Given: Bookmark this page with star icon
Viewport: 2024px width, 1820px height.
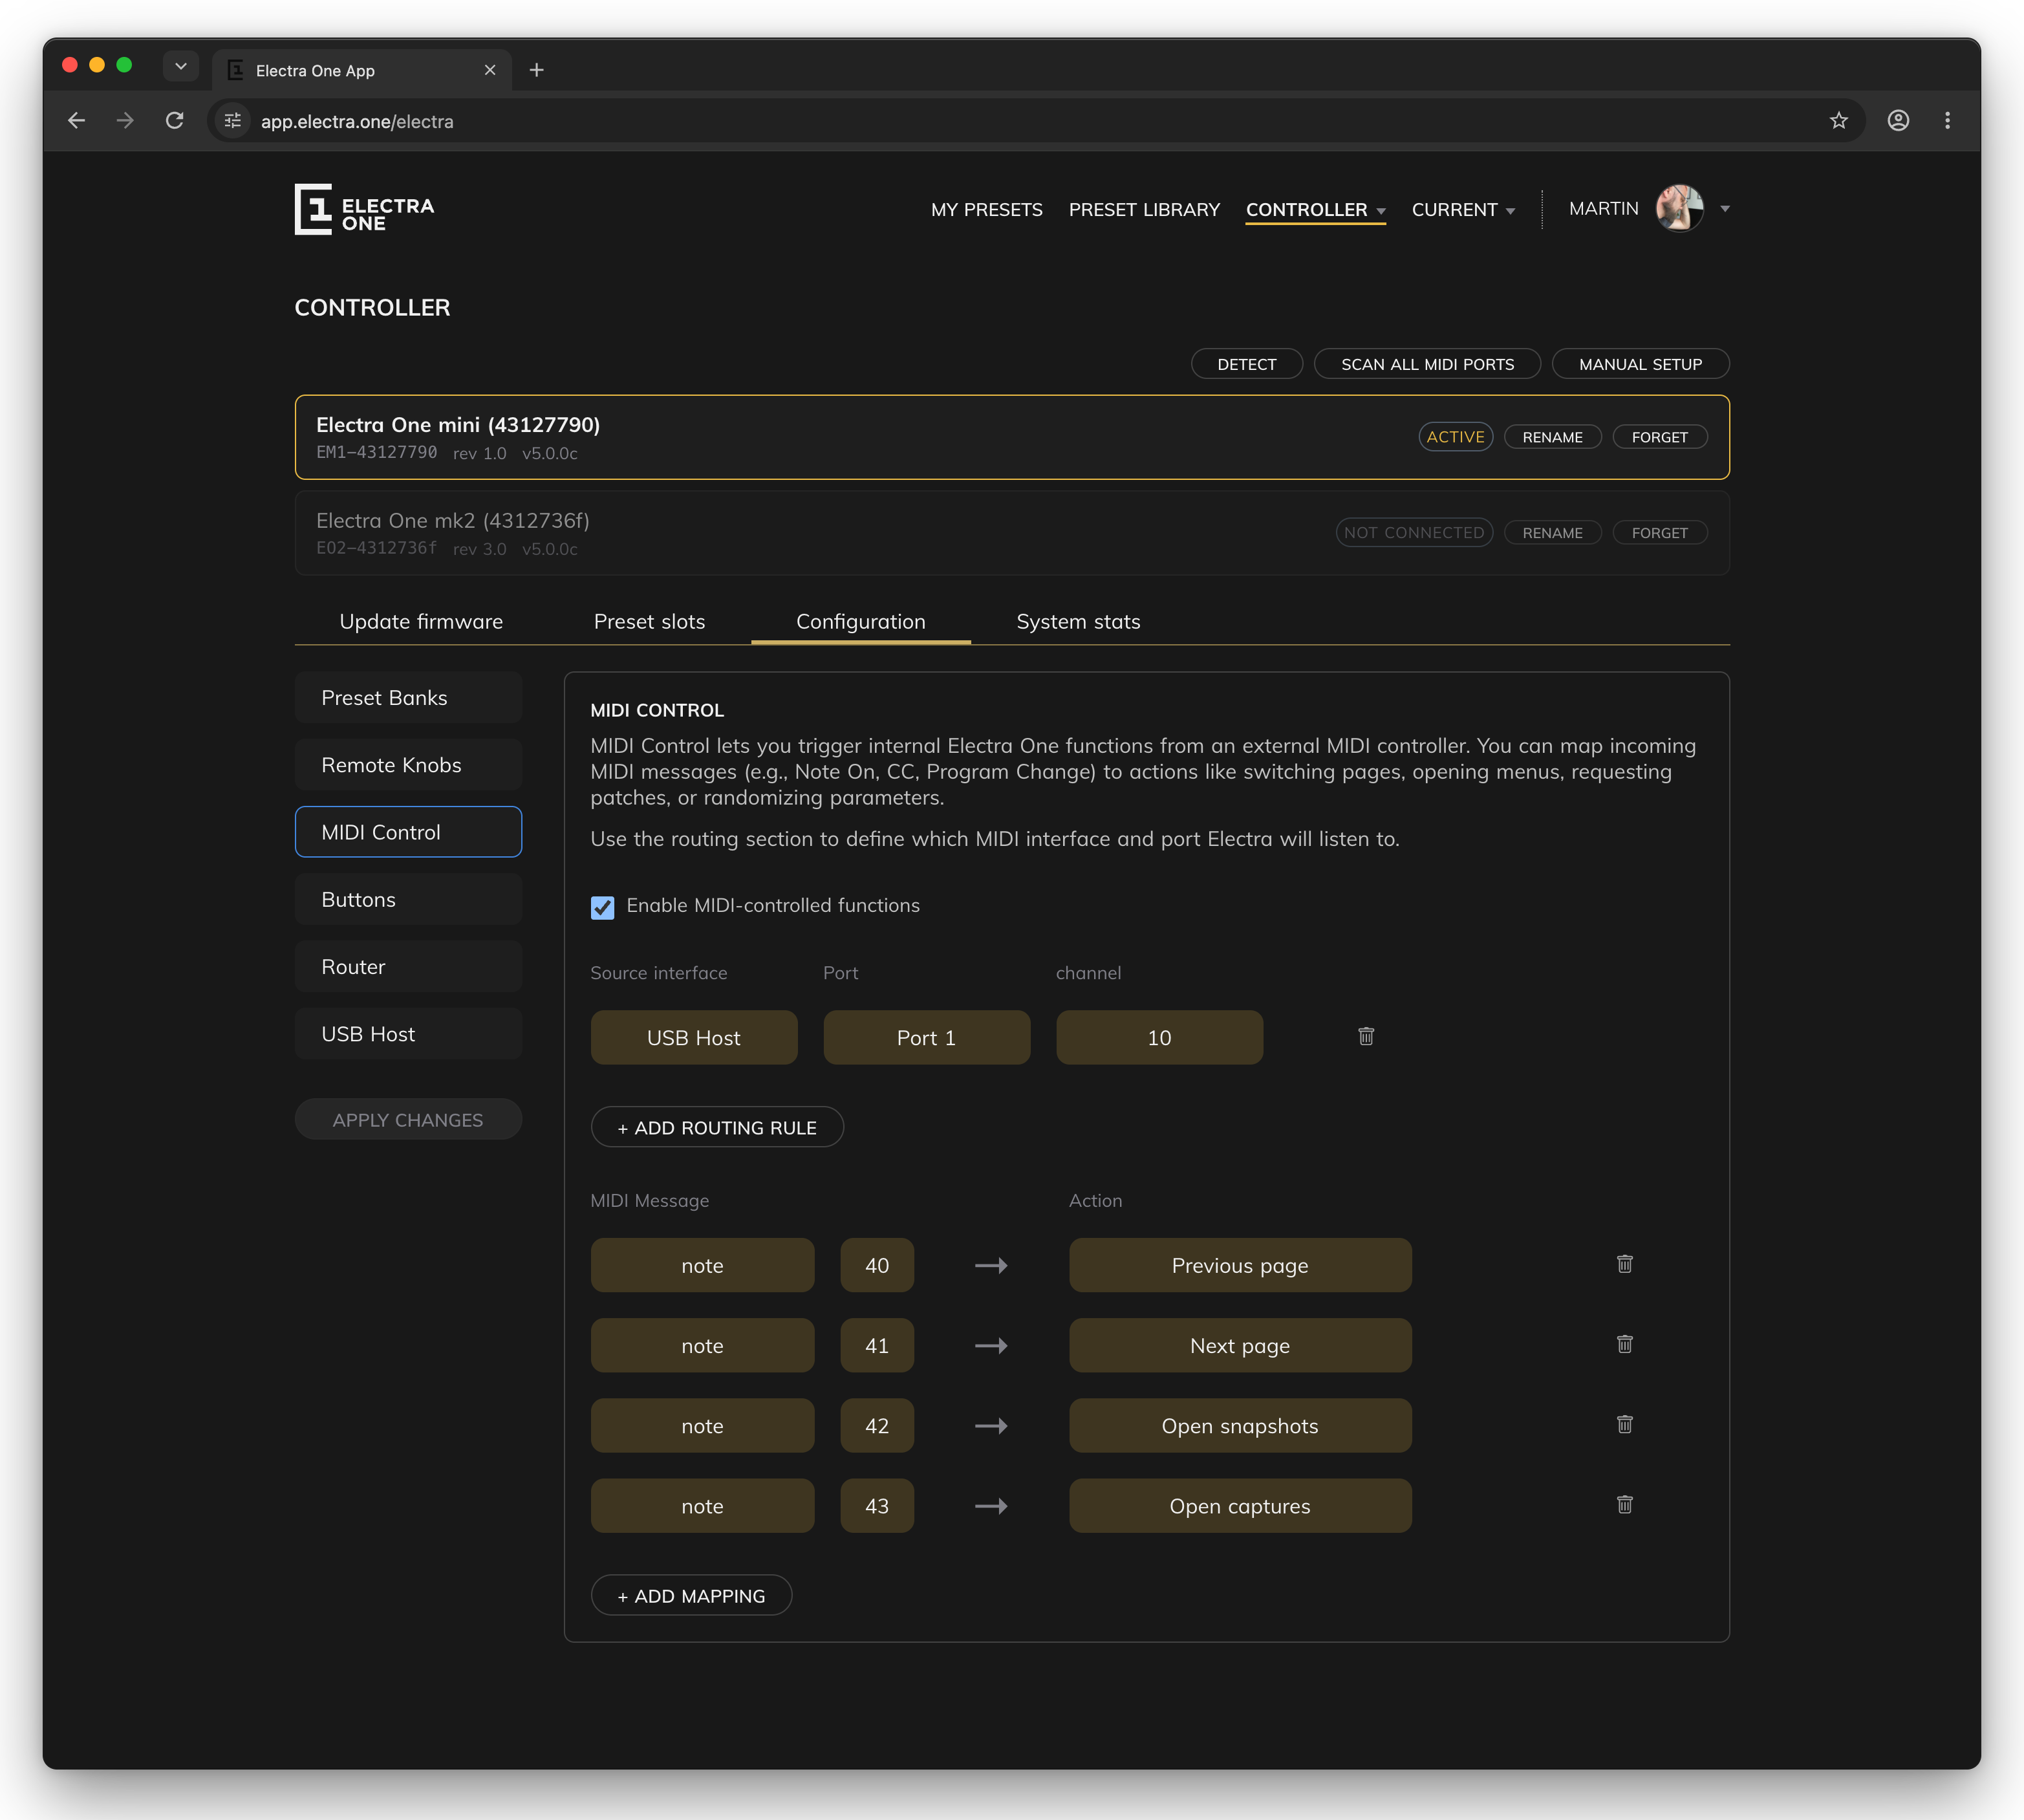Looking at the screenshot, I should (x=1838, y=121).
